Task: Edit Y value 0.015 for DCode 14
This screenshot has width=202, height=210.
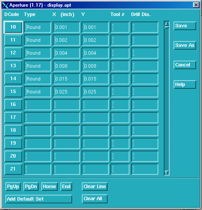Action: 95,79
